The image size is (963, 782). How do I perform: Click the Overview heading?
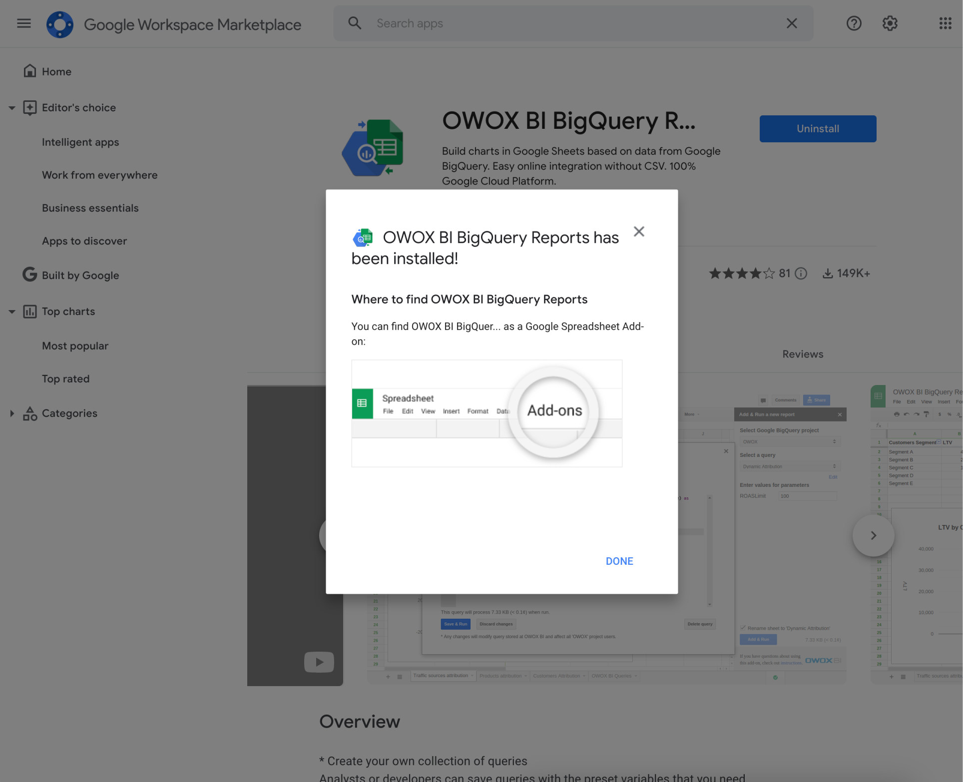click(x=360, y=721)
